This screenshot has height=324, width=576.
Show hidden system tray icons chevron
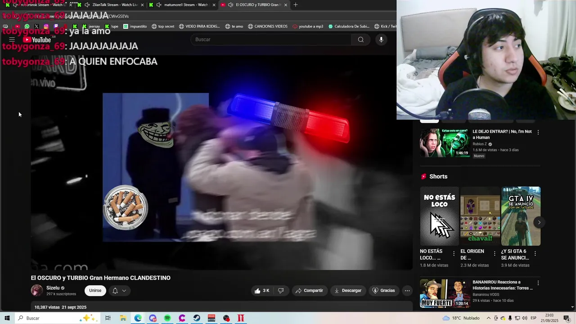[489, 318]
